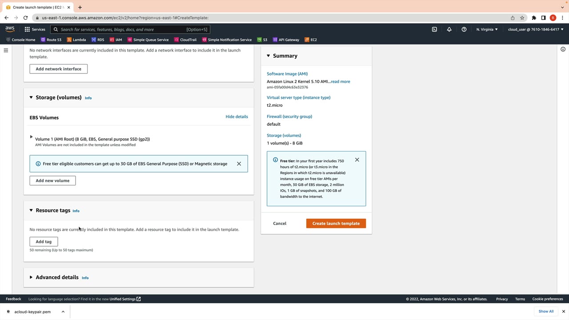This screenshot has width=569, height=320.
Task: Open the Route 53 shortcut
Action: click(51, 40)
